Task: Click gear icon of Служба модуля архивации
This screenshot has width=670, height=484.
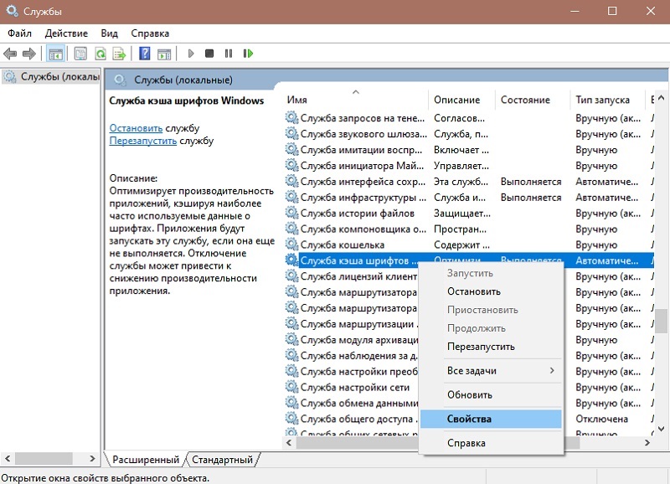Action: click(x=291, y=339)
